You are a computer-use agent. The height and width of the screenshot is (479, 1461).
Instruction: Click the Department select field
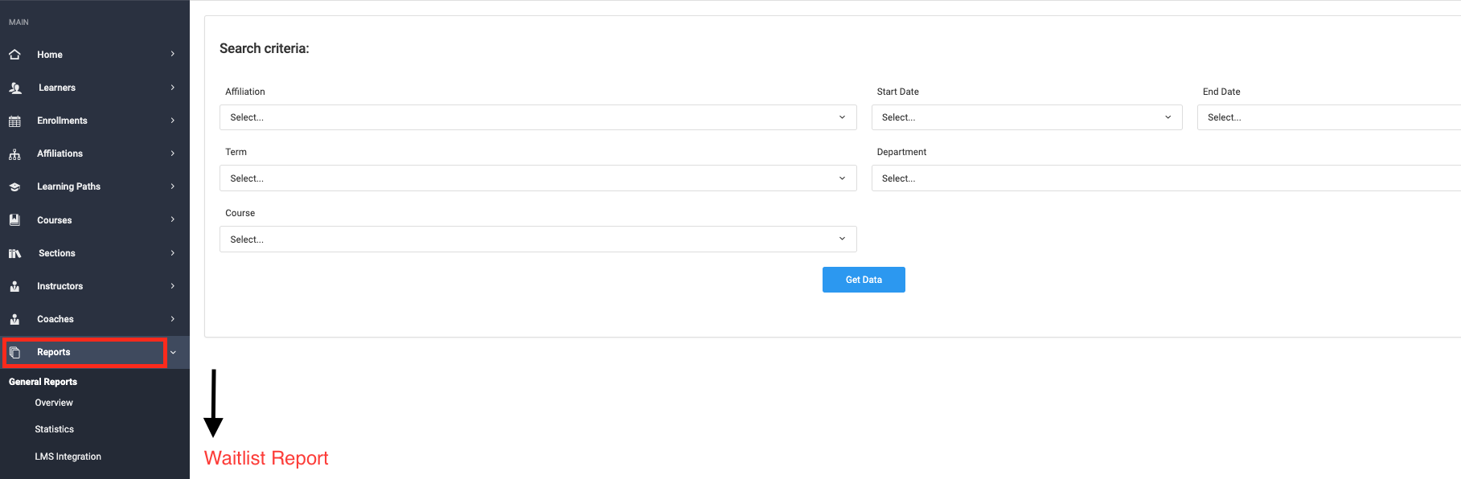[x=1166, y=178]
